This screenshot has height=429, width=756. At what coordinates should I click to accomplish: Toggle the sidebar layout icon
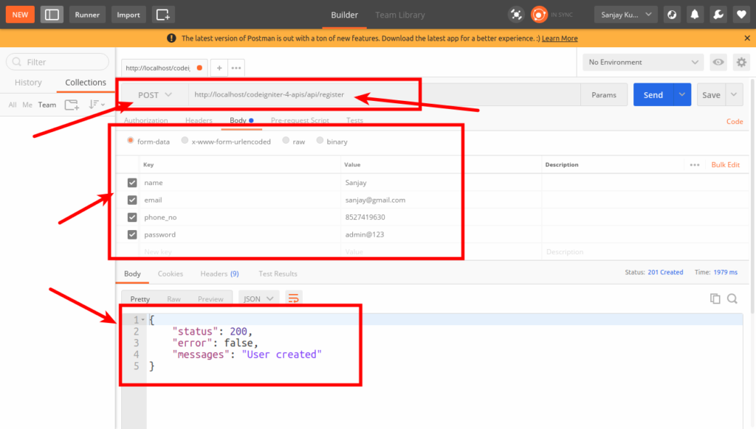point(52,15)
